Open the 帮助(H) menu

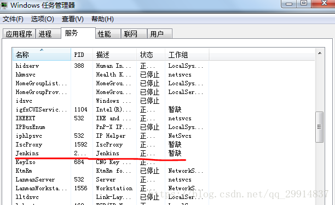tap(102, 19)
